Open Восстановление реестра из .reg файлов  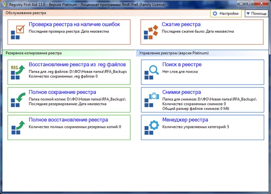[x=77, y=65]
